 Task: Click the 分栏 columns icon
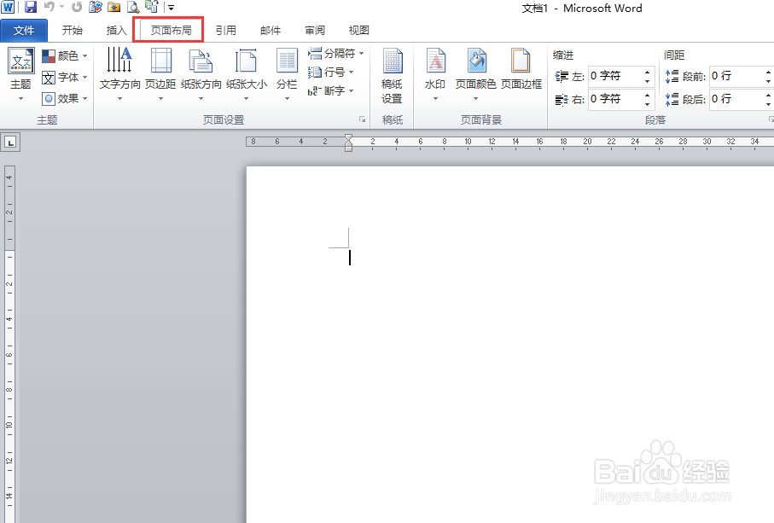(287, 61)
